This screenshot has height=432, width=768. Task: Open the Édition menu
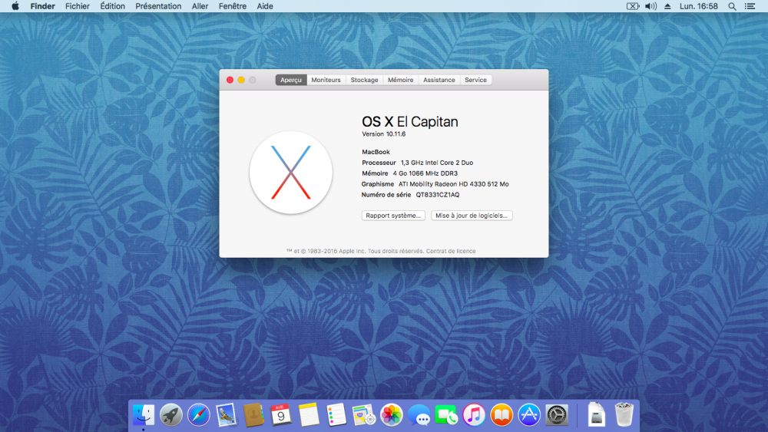[112, 6]
